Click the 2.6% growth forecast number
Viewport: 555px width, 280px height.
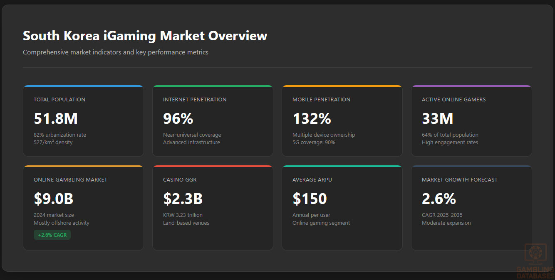[x=439, y=199]
